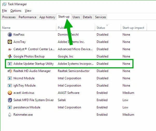Select Adobe Updater Startup Utility name
This screenshot has width=156, height=131.
(33, 64)
